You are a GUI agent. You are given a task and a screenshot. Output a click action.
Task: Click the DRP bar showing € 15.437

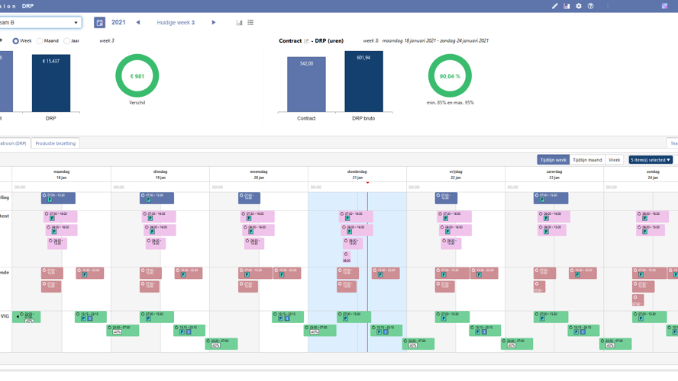pos(51,83)
